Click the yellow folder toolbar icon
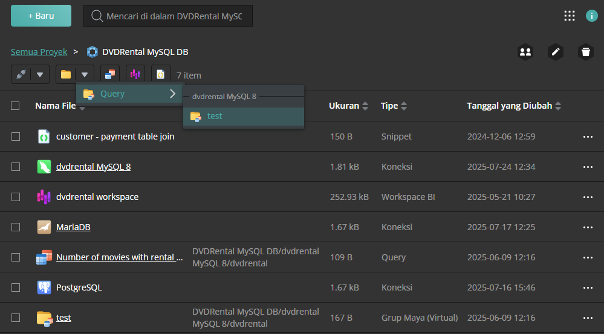This screenshot has width=604, height=334. 66,74
